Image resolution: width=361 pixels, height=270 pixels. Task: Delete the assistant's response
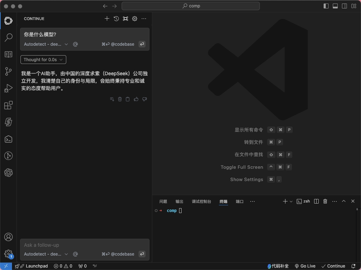point(120,99)
